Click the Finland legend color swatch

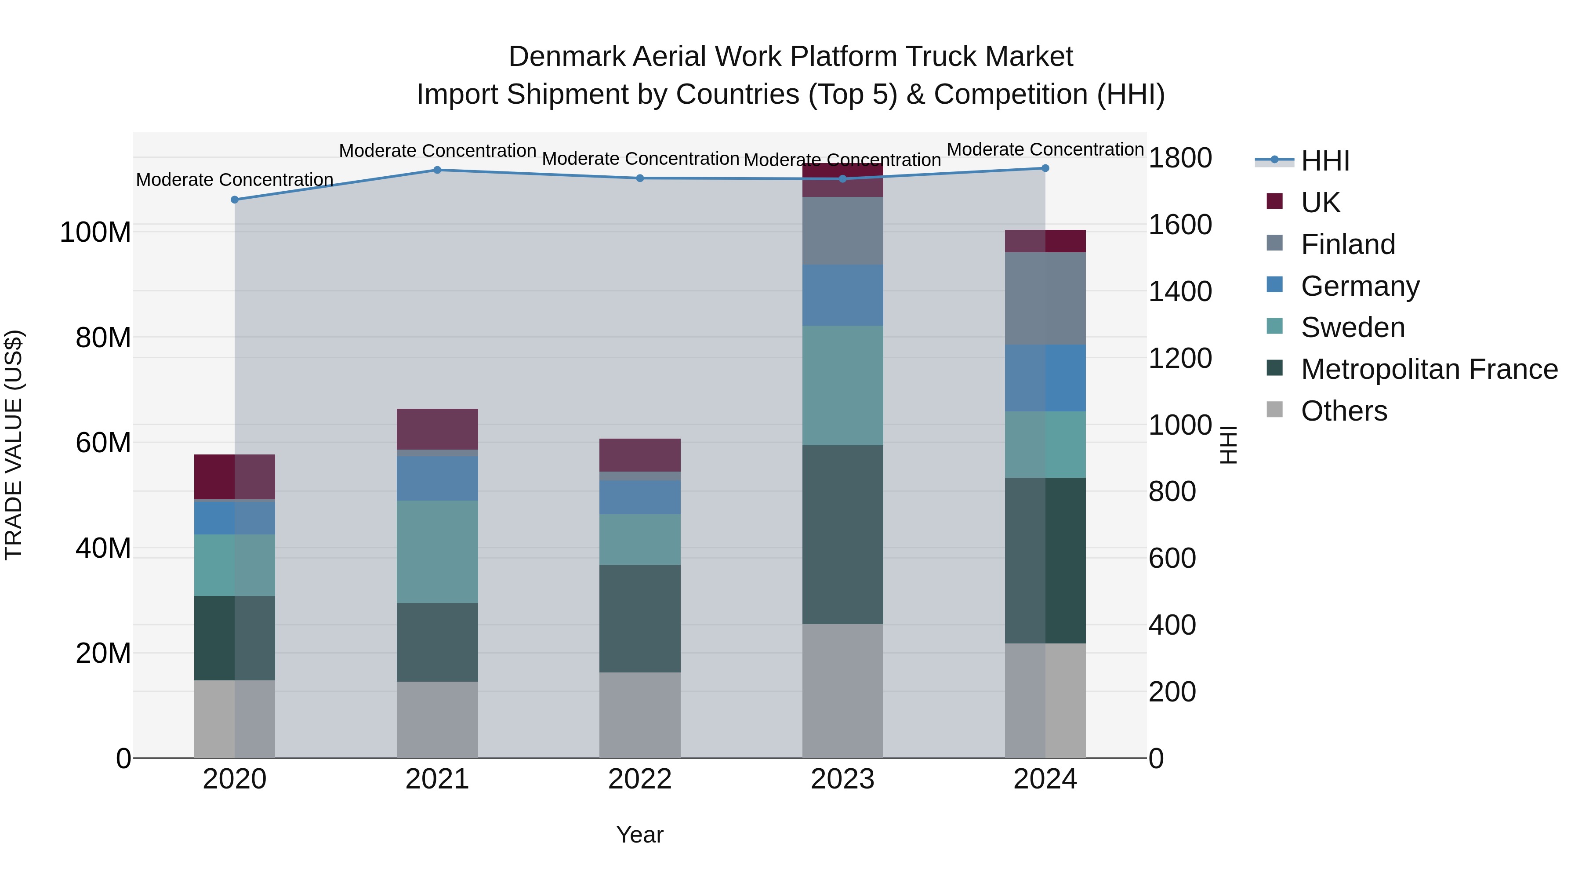(x=1274, y=243)
